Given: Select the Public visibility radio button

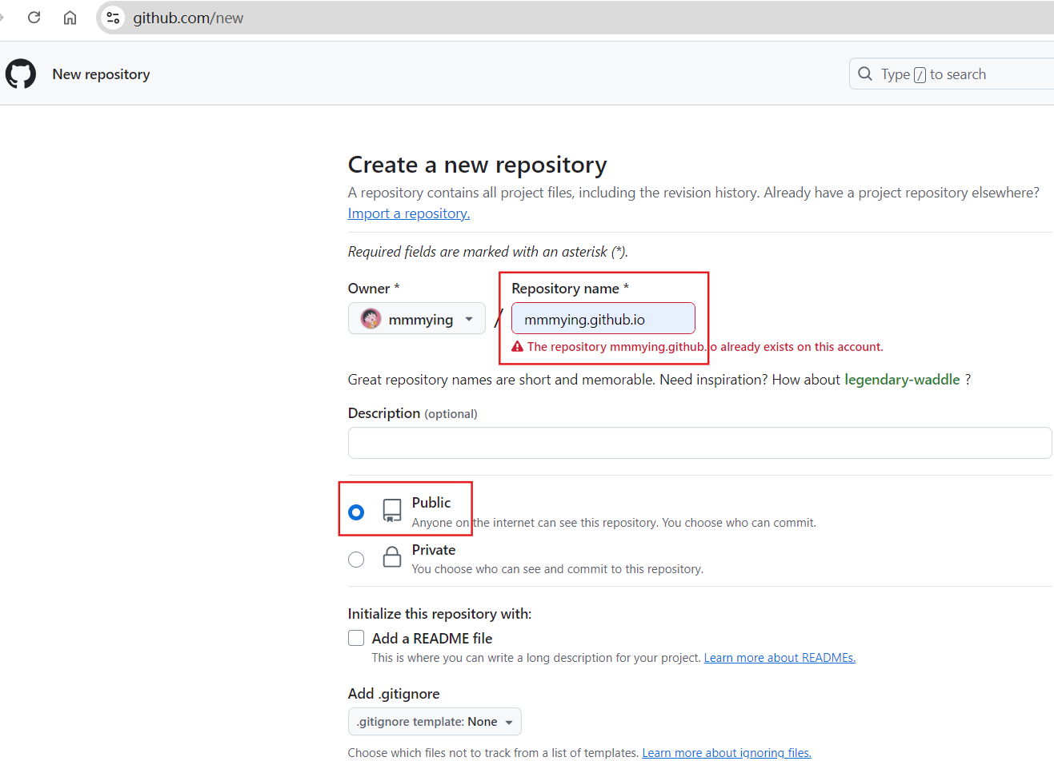Looking at the screenshot, I should (x=356, y=512).
